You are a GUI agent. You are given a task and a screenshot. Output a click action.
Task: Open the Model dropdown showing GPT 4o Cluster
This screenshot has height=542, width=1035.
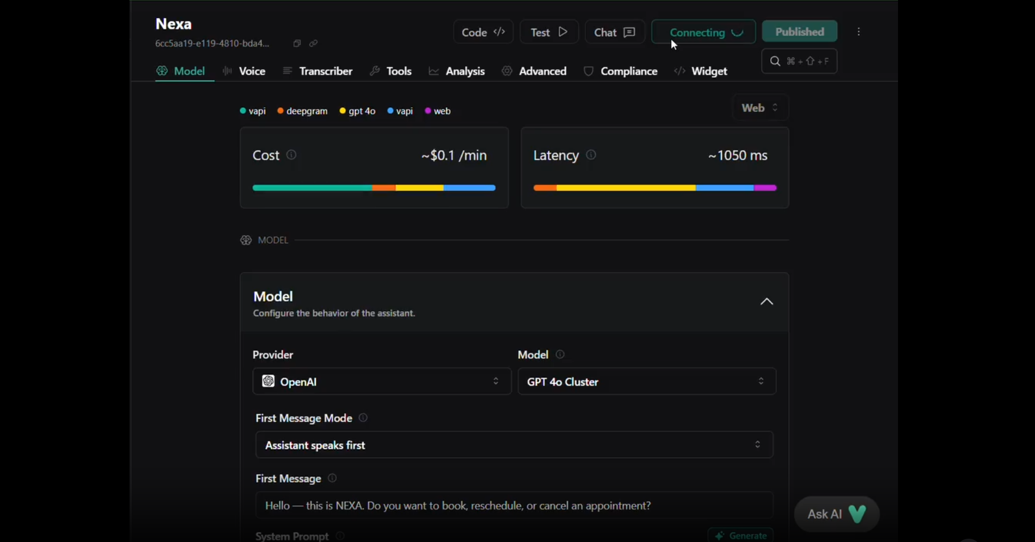coord(646,382)
